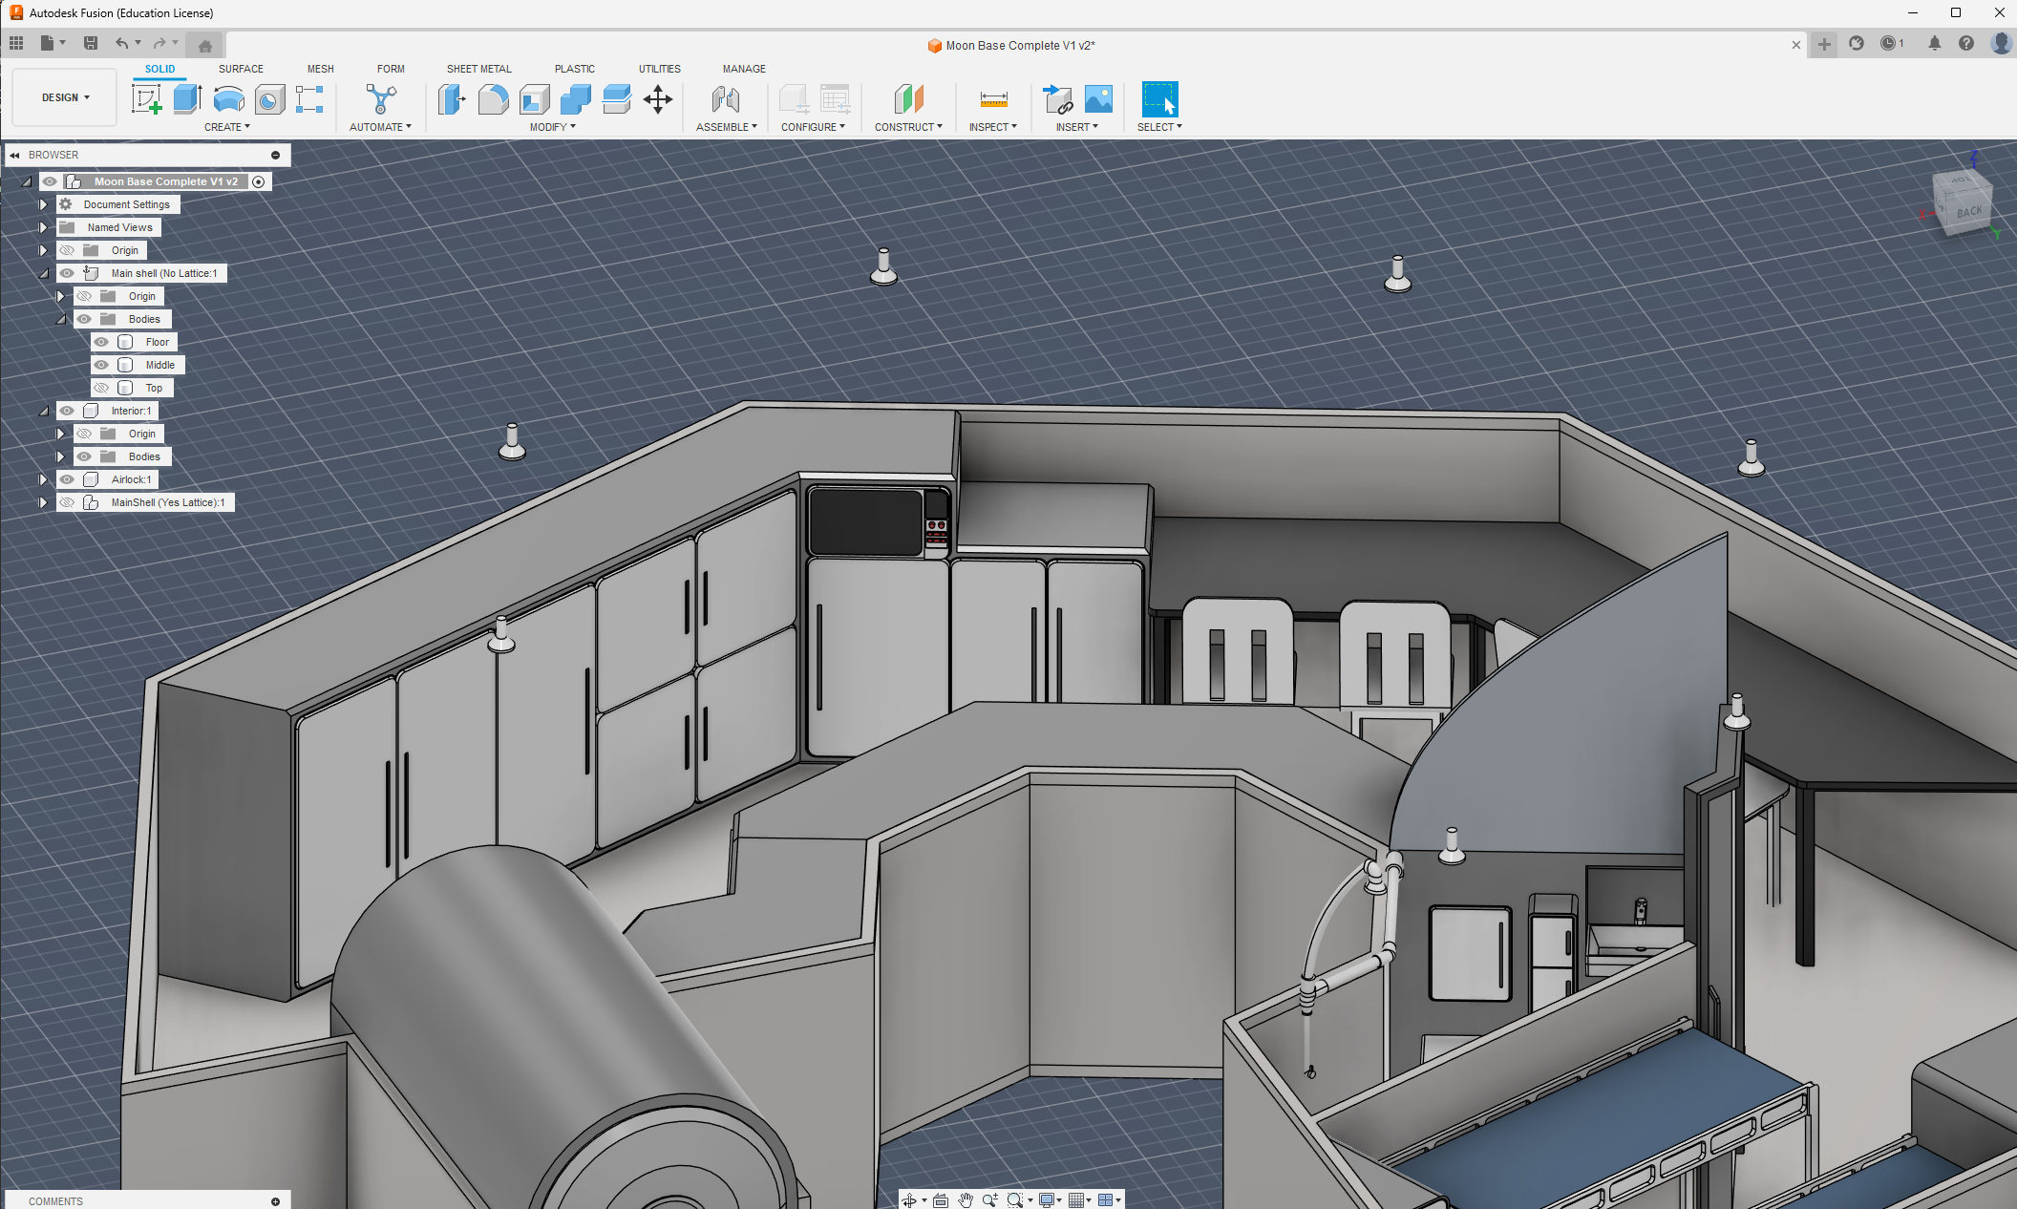Click the Zoom magnifier tool
Viewport: 2017px width, 1209px height.
tap(990, 1200)
